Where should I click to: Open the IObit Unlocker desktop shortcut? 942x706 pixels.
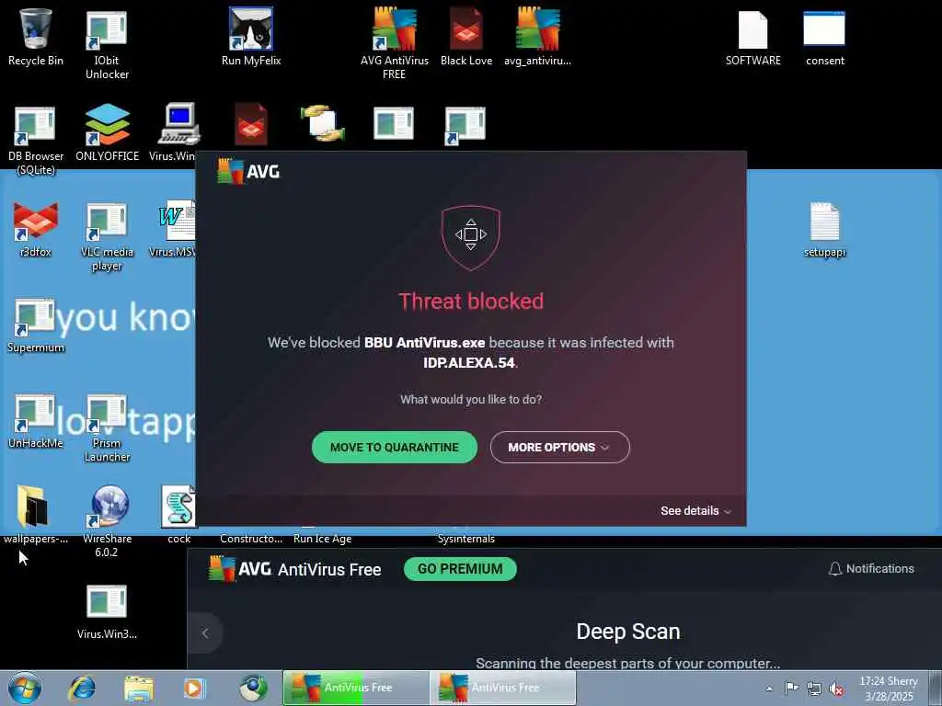point(107,45)
